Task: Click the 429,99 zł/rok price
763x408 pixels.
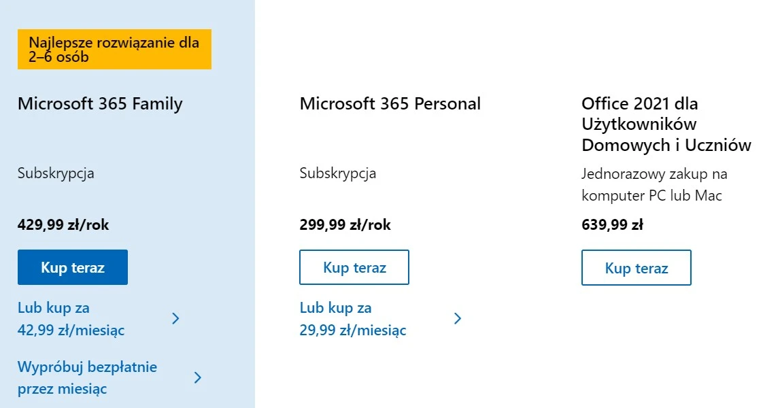Action: [63, 224]
